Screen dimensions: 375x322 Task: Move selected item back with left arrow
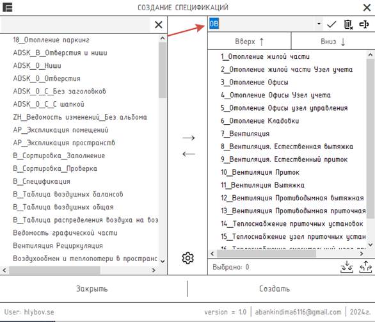189,154
